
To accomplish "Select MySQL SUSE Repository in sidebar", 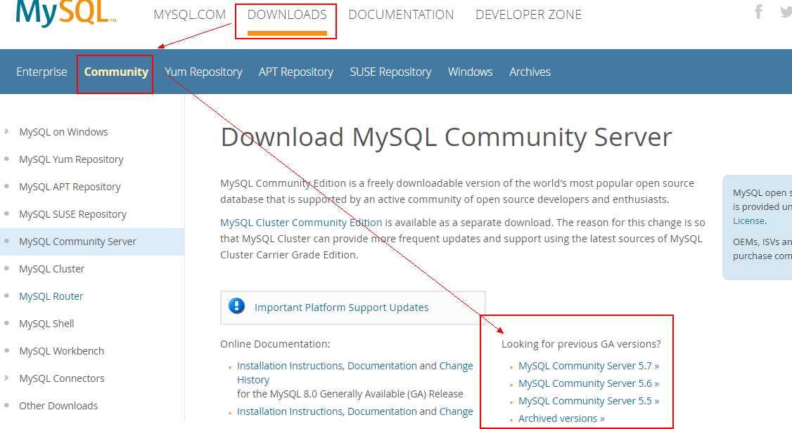I will pyautogui.click(x=72, y=213).
